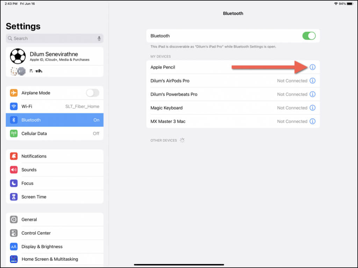Tap the Wi-Fi status bar indicator
The width and height of the screenshot is (358, 268).
pos(336,3)
